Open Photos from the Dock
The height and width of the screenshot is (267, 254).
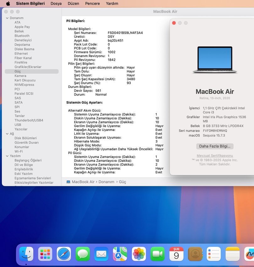click(139, 254)
